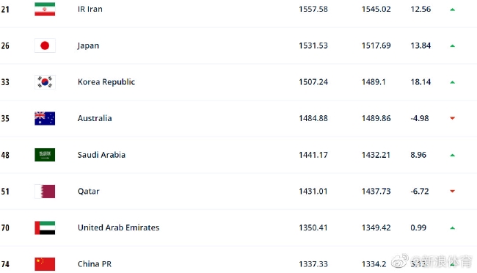Select Qatar previous points 1437.73
477x273 pixels.
tap(376, 192)
